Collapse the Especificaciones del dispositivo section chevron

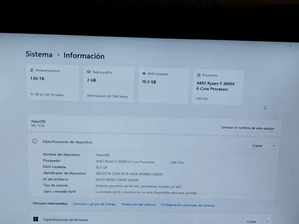[274, 146]
